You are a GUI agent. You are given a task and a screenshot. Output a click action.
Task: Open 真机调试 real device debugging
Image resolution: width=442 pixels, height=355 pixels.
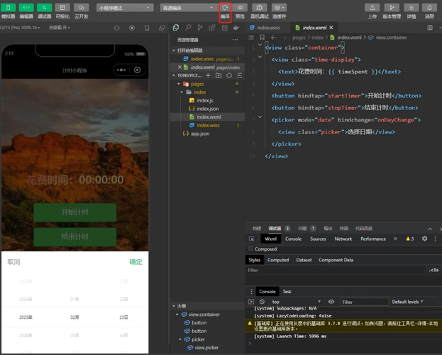pyautogui.click(x=260, y=7)
